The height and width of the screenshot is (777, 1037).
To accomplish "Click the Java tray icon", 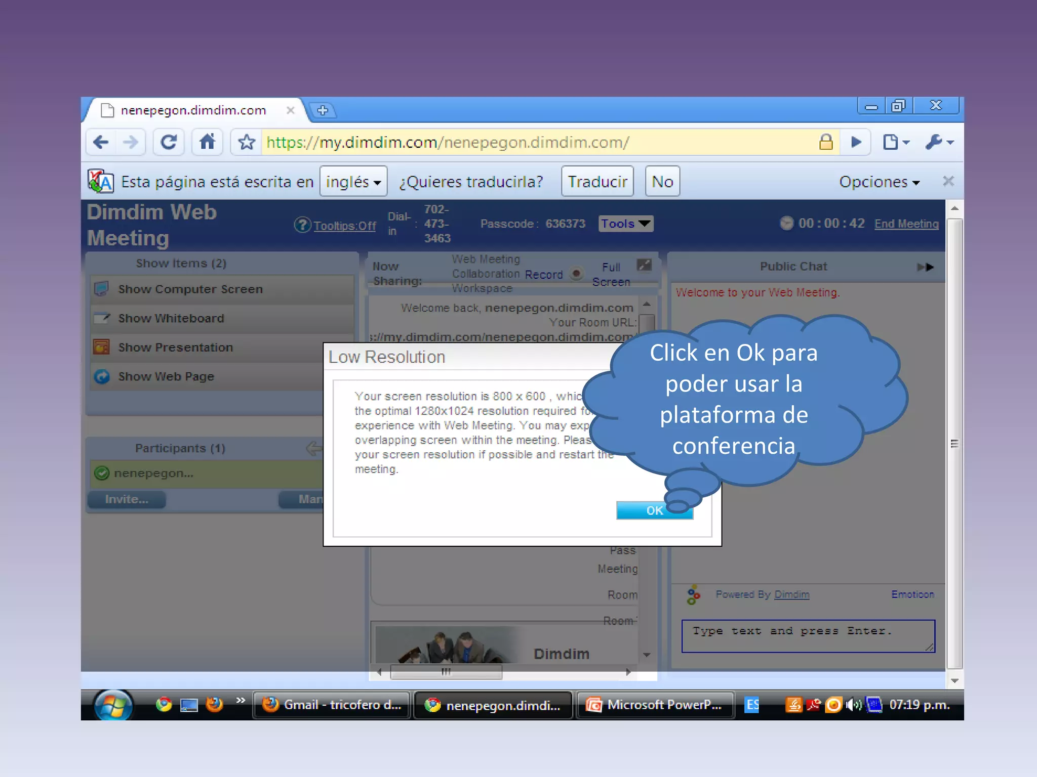I will tap(793, 705).
